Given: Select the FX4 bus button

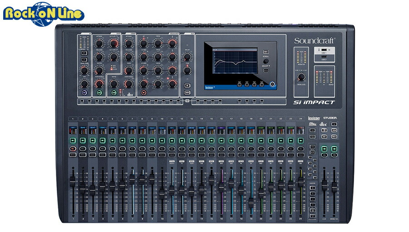Looking at the screenshot, I should point(262,101).
